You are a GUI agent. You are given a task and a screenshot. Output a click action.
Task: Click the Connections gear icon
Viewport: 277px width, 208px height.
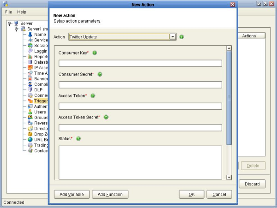pos(30,95)
